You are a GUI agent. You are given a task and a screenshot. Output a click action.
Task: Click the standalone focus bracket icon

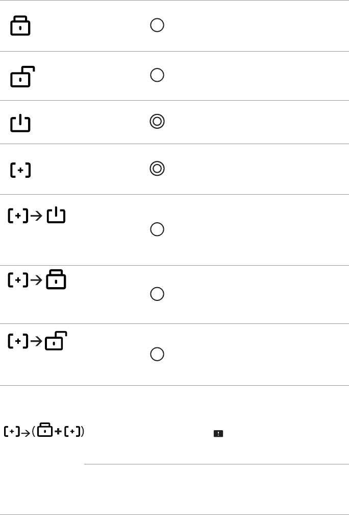(x=20, y=171)
